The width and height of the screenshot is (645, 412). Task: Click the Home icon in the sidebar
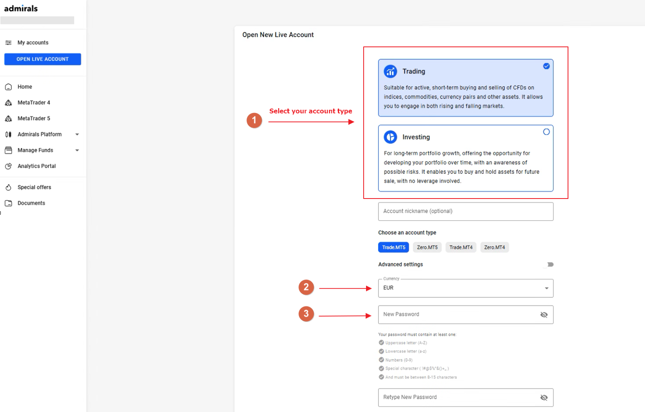(8, 87)
